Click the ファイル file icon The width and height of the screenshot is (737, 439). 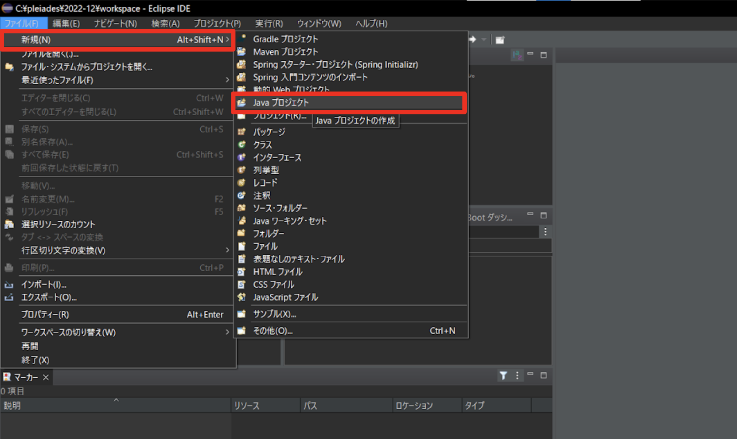pyautogui.click(x=241, y=246)
